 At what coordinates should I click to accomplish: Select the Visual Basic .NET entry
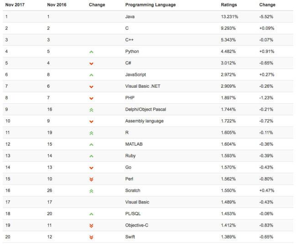click(x=144, y=86)
